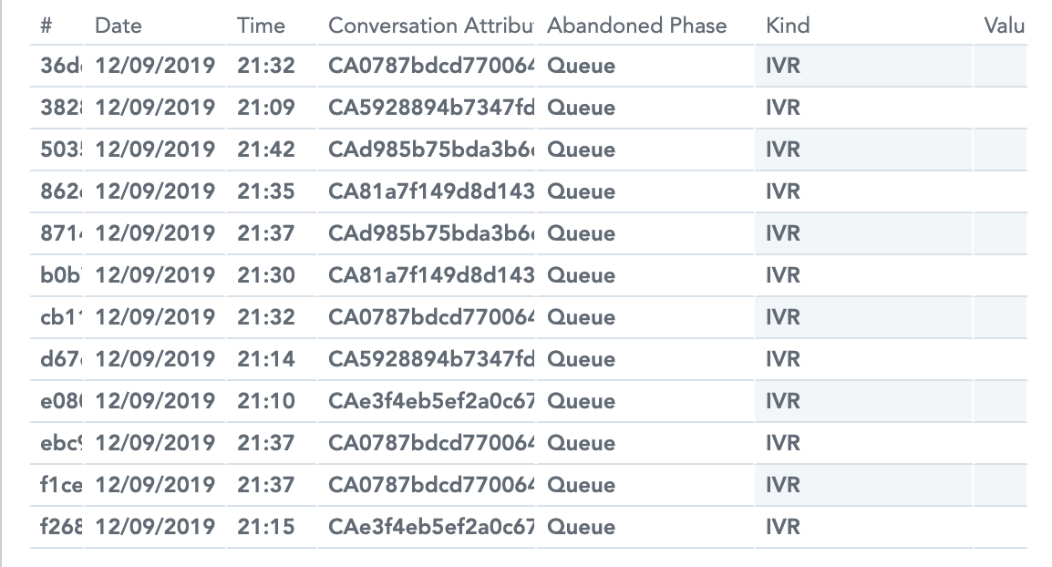
Task: Click the 21:10 time cell
Action: click(266, 401)
